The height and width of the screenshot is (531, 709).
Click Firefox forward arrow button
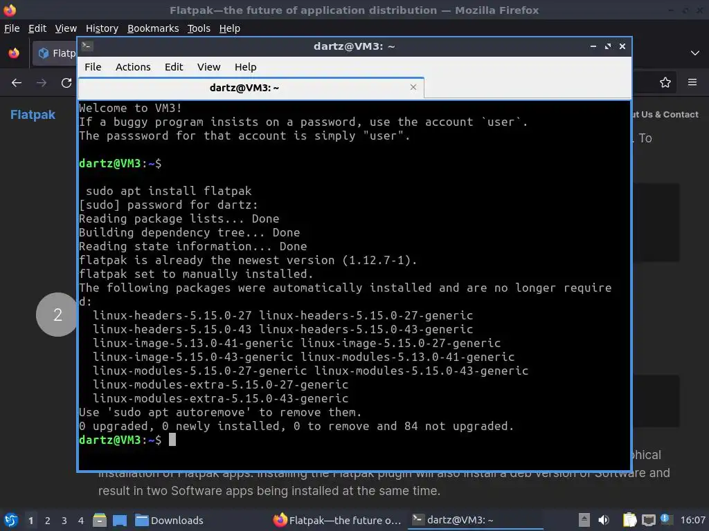41,83
